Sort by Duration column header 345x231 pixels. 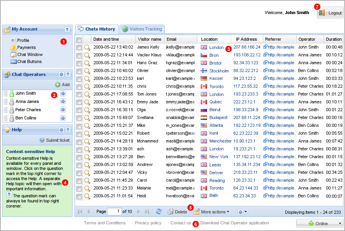(x=334, y=39)
